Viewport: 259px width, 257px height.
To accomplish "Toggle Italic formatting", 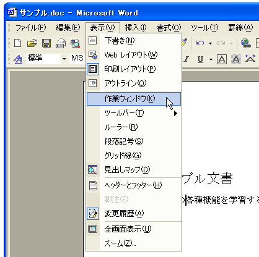I will pos(187,59).
